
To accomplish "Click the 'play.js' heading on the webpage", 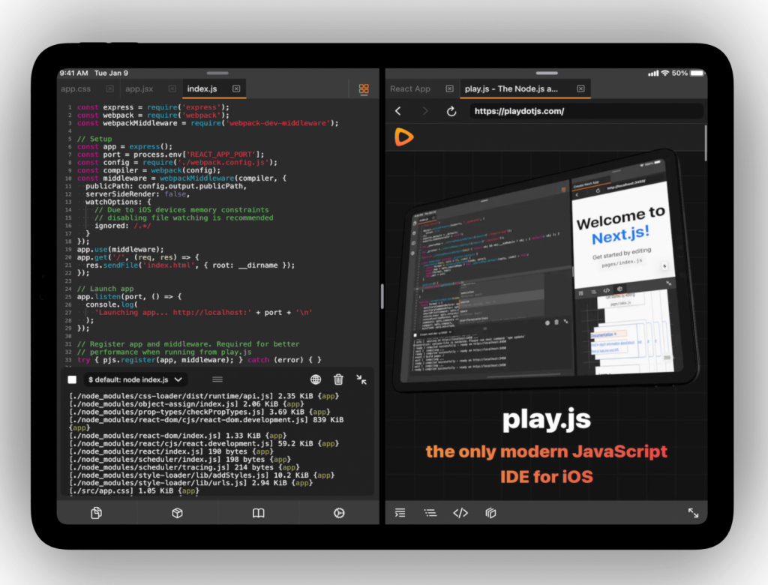I will (x=547, y=420).
